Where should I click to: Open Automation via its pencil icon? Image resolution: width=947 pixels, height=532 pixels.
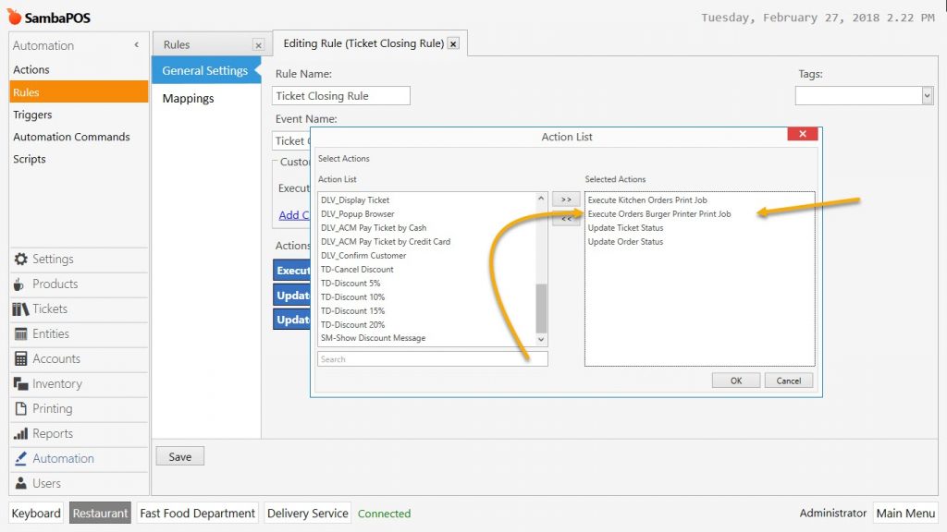[20, 458]
